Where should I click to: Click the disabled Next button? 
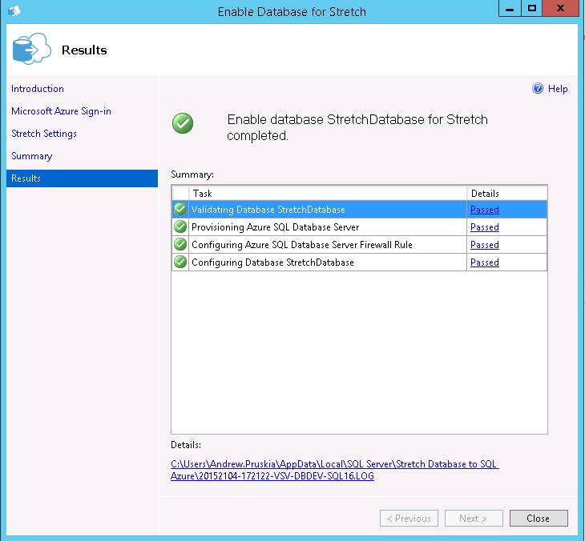[474, 519]
